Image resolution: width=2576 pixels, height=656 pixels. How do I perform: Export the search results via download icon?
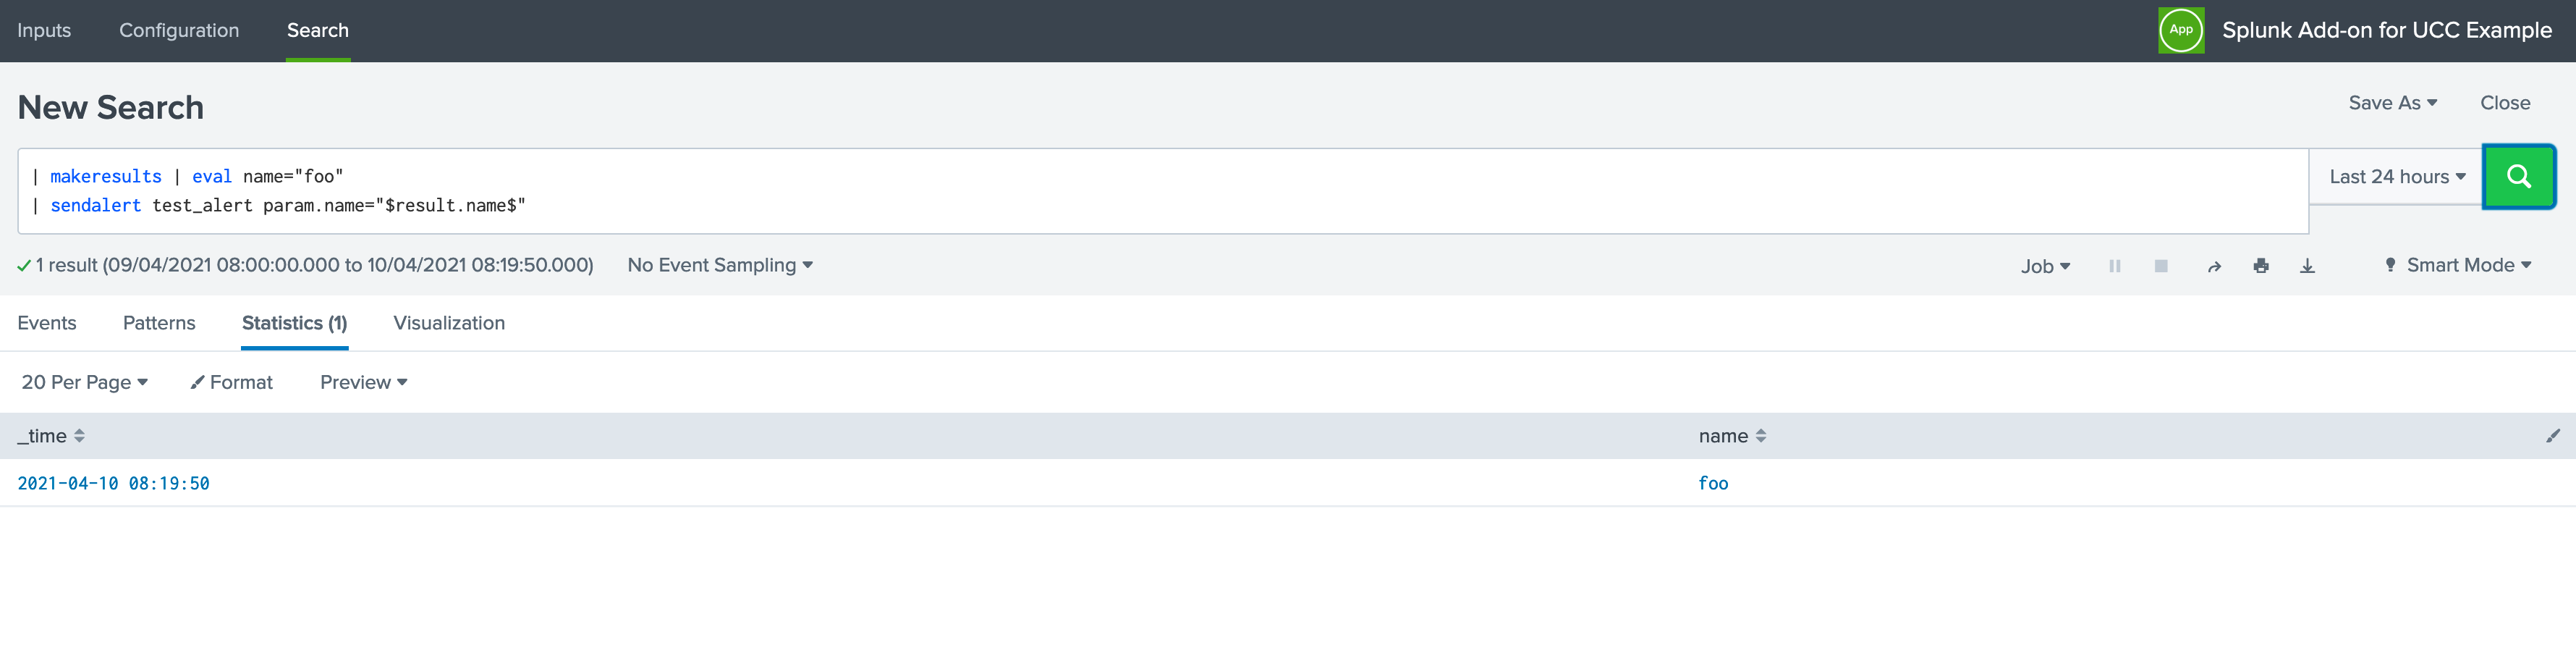tap(2308, 266)
